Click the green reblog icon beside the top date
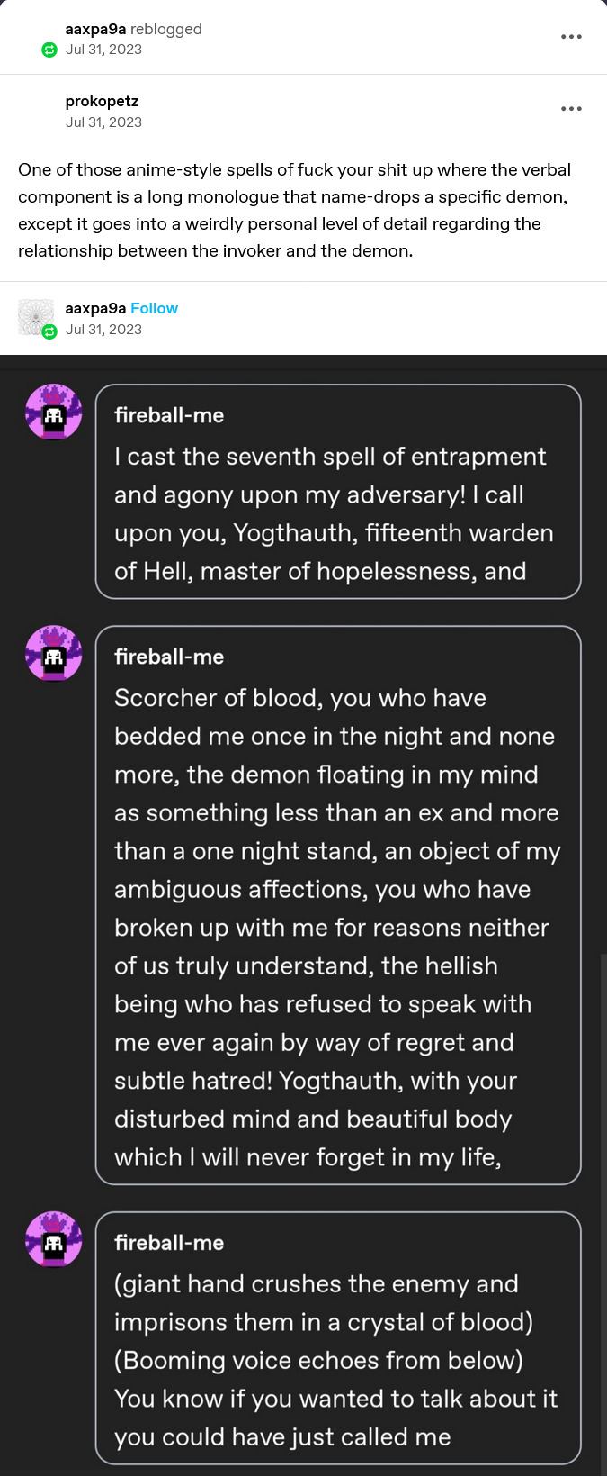The image size is (607, 1477). [49, 50]
